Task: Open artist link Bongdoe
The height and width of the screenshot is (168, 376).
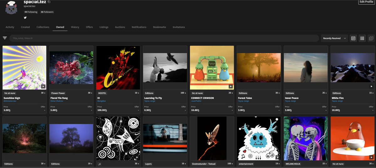Action: pyautogui.click(x=102, y=101)
